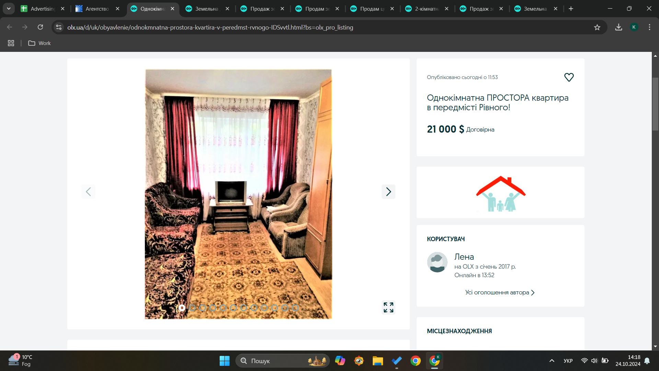659x371 pixels.
Task: Show hidden system tray icons
Action: click(x=552, y=361)
